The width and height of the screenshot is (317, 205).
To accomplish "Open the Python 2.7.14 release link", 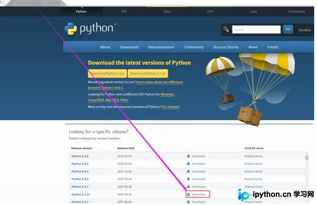I will 81,194.
